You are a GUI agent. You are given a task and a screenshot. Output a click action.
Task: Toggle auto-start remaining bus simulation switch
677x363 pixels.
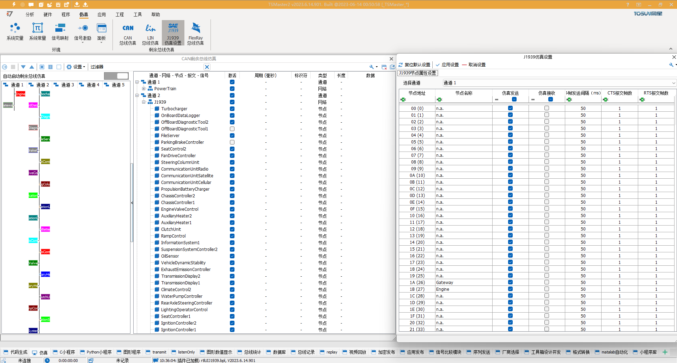pos(116,76)
